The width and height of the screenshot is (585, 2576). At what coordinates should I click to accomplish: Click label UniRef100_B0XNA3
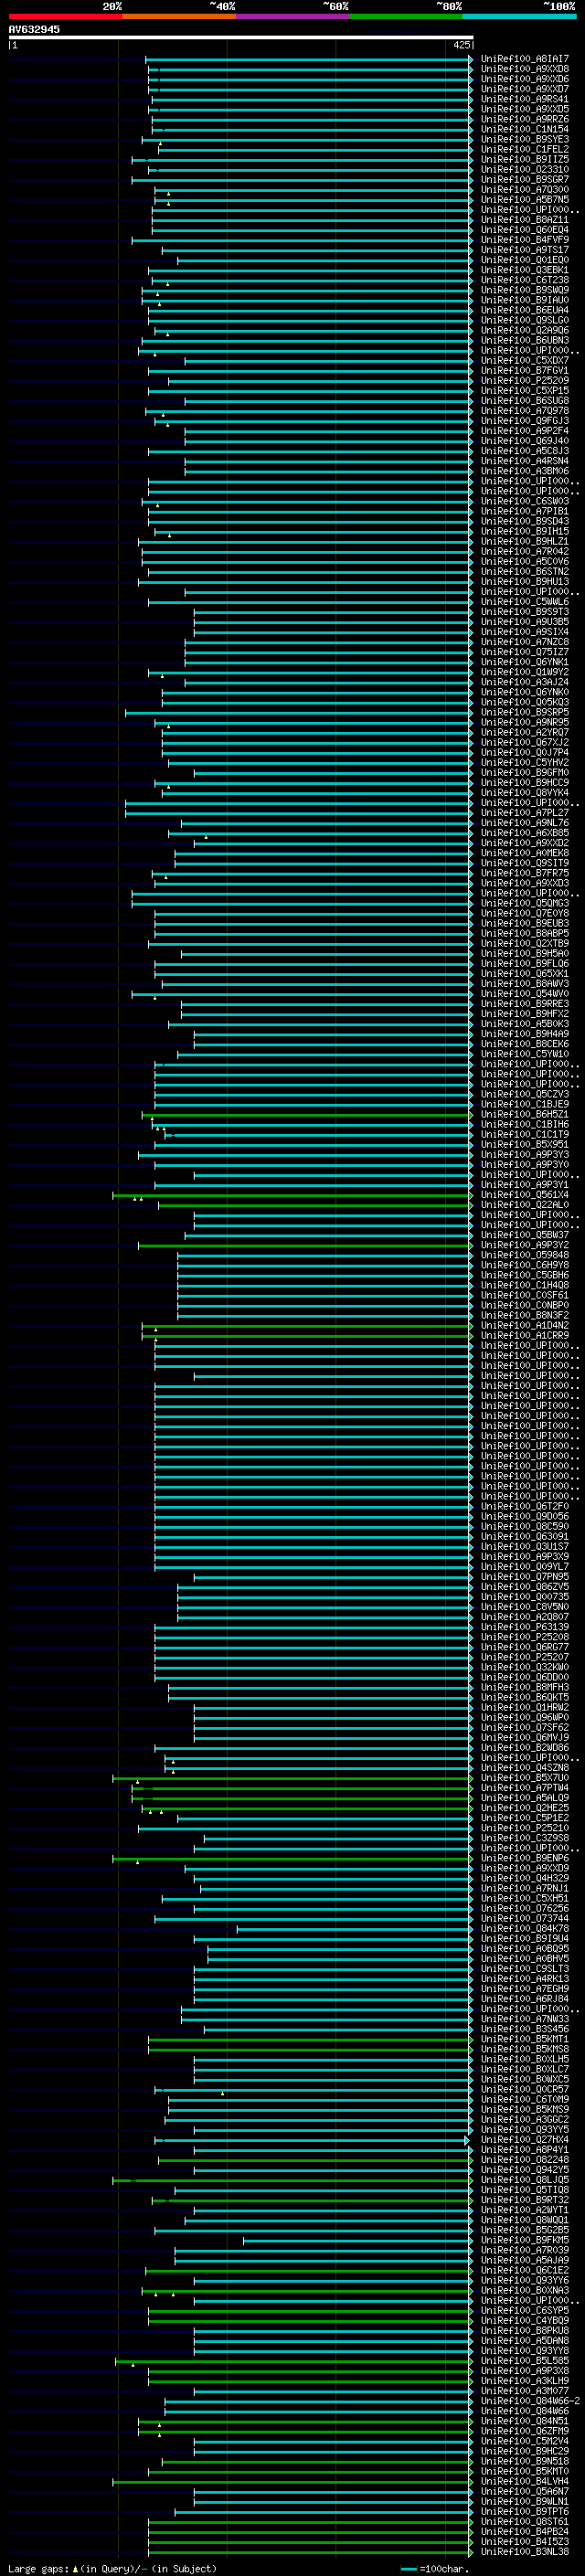coord(525,2291)
